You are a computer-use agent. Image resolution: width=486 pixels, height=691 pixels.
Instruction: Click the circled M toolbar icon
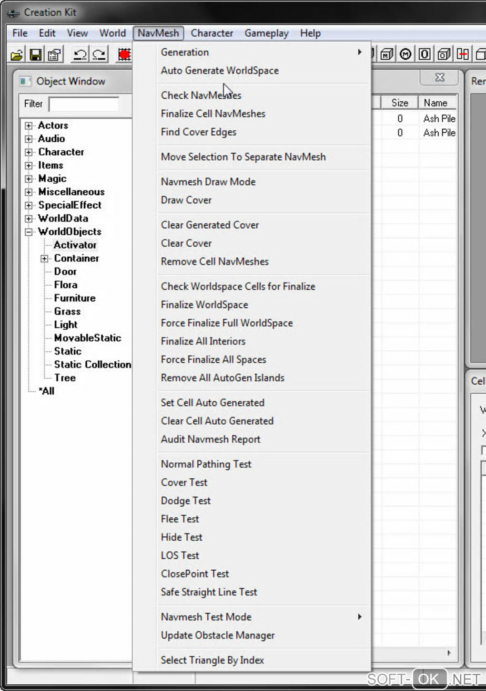405,54
